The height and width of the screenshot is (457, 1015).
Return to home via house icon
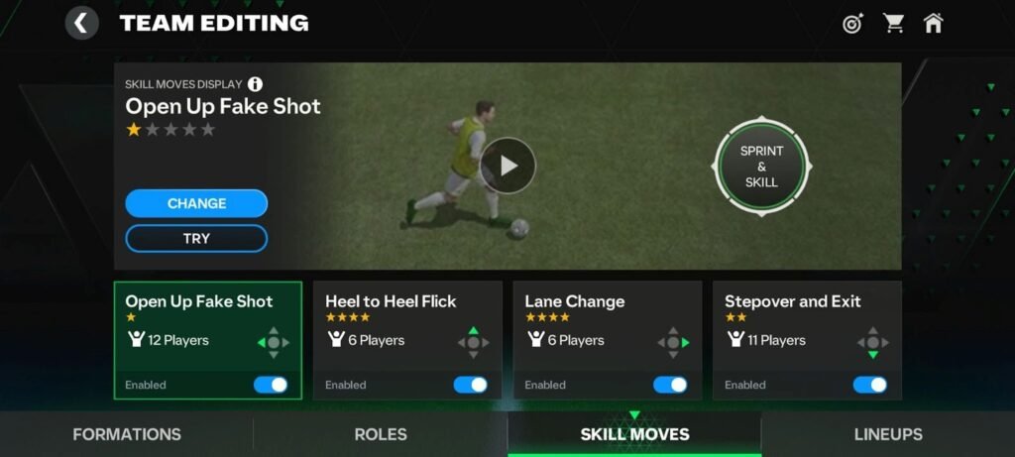tap(933, 24)
